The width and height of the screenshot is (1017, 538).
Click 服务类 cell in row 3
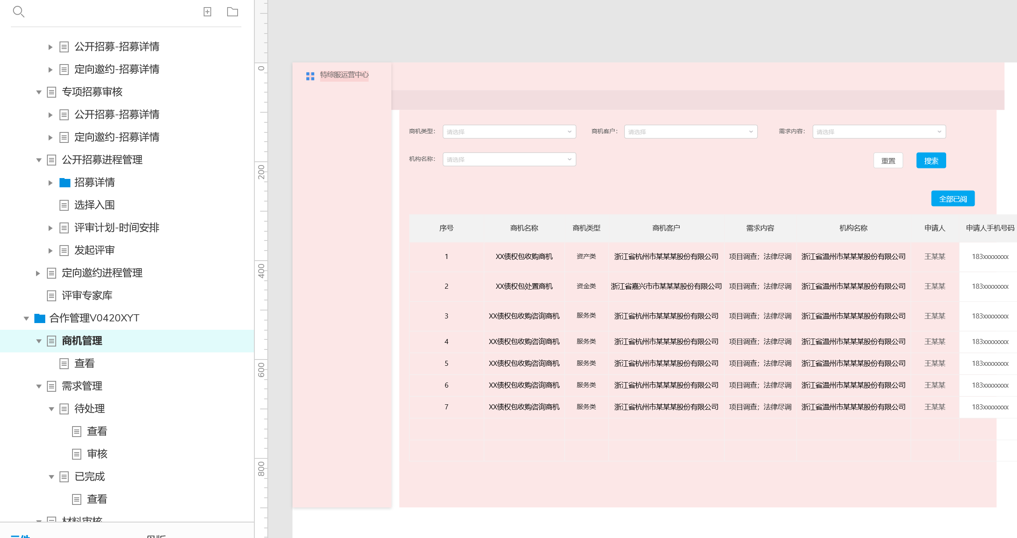click(586, 316)
